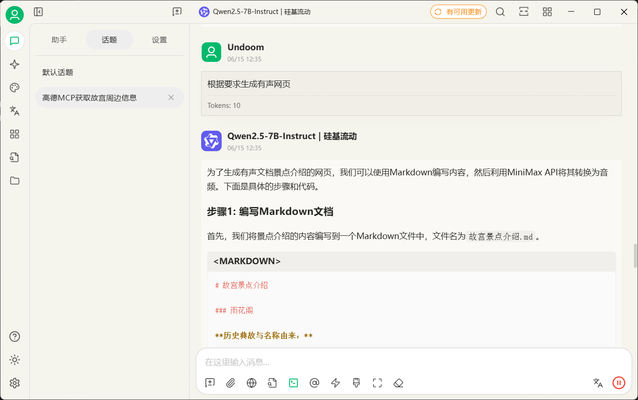Click the reply's Qwen2.5-7B-Instruct | 硅基流动 name
This screenshot has height=400, width=638.
292,136
